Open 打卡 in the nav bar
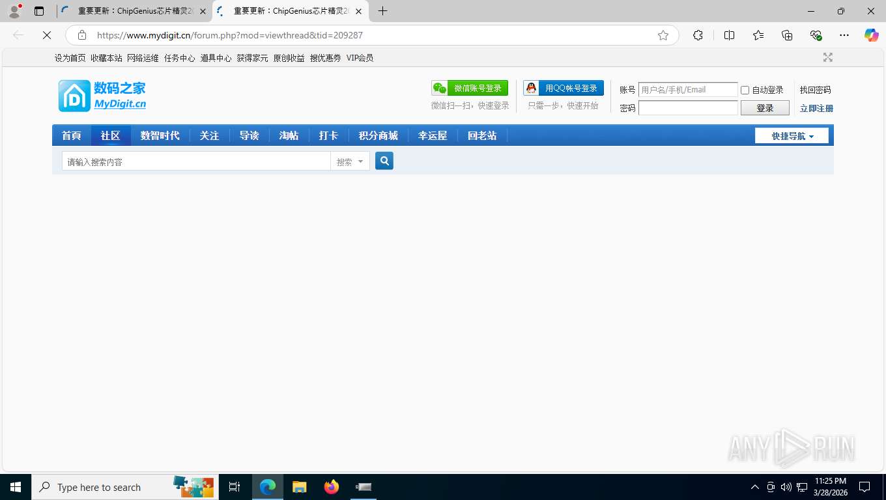 tap(329, 135)
